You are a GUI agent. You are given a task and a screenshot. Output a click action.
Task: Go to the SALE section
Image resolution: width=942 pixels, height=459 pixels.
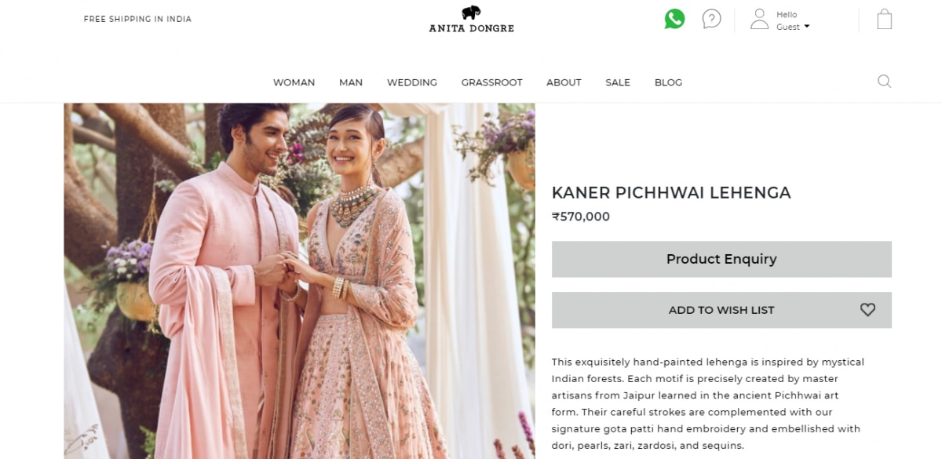pyautogui.click(x=618, y=82)
